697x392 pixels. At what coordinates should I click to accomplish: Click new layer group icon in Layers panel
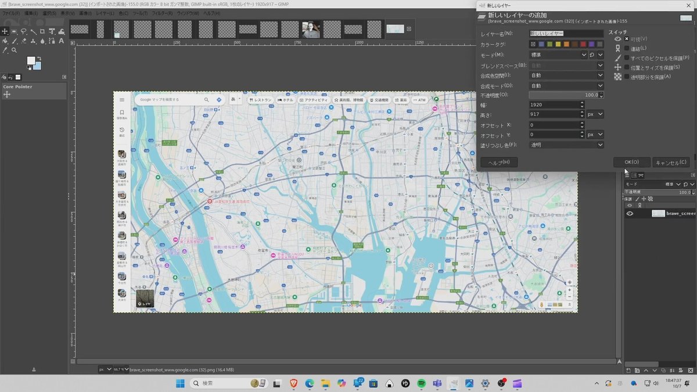tap(637, 371)
